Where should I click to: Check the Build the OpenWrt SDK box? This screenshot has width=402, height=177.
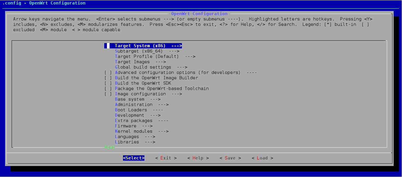click(108, 83)
